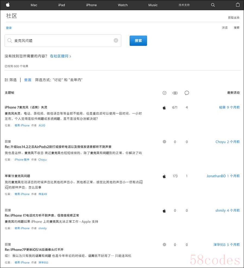Open the shopping bag icon
This screenshot has width=244, height=268.
coord(238,5)
